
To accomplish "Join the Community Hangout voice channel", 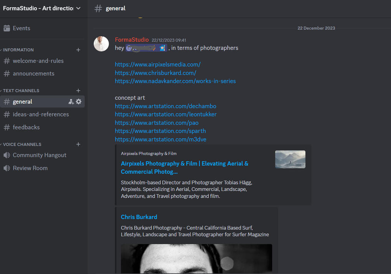I will (39, 155).
